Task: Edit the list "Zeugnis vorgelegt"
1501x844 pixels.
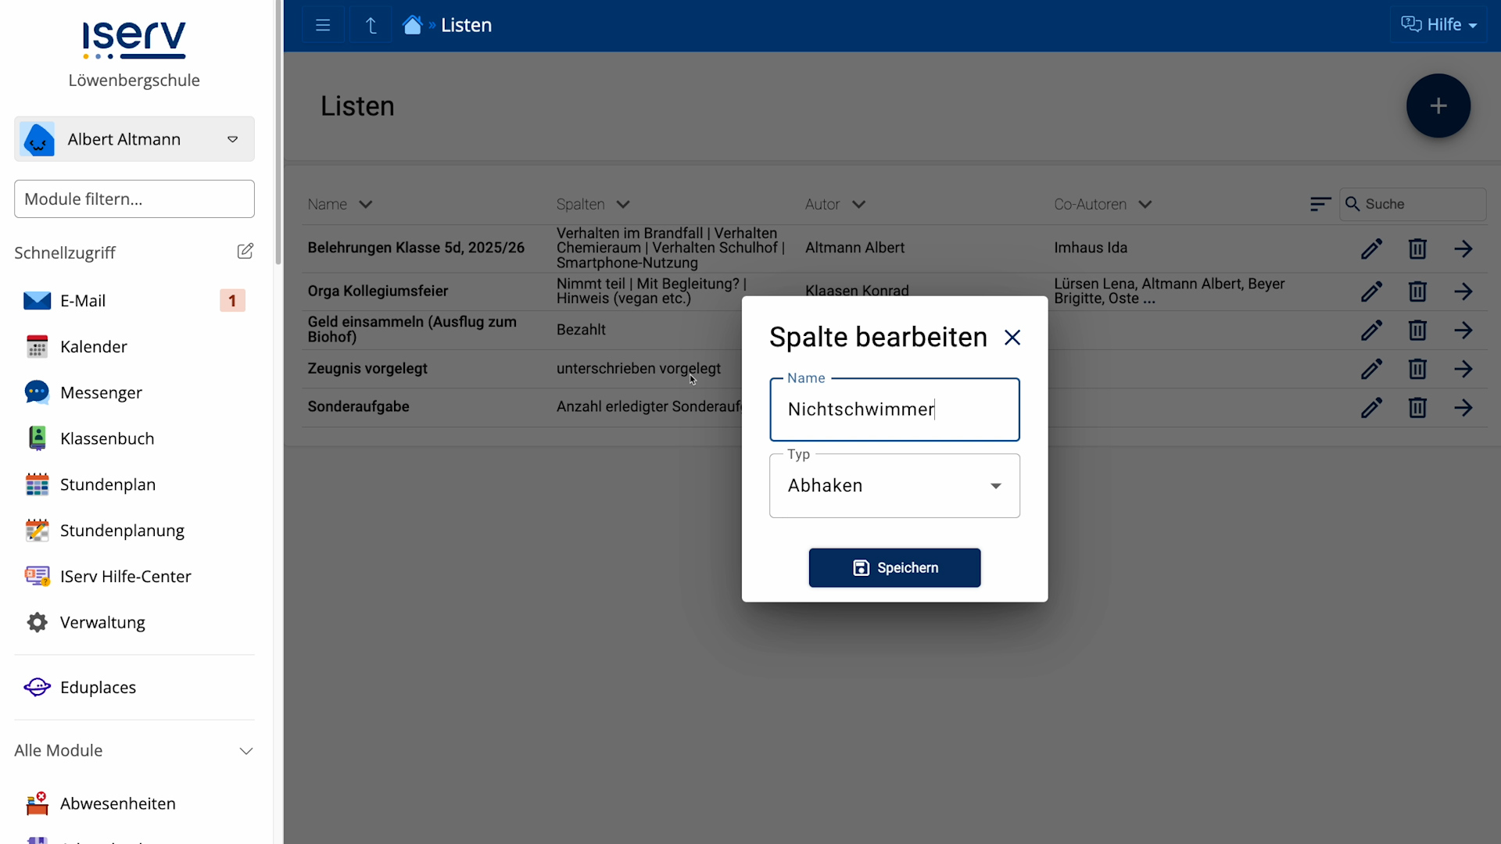Action: coord(1371,369)
